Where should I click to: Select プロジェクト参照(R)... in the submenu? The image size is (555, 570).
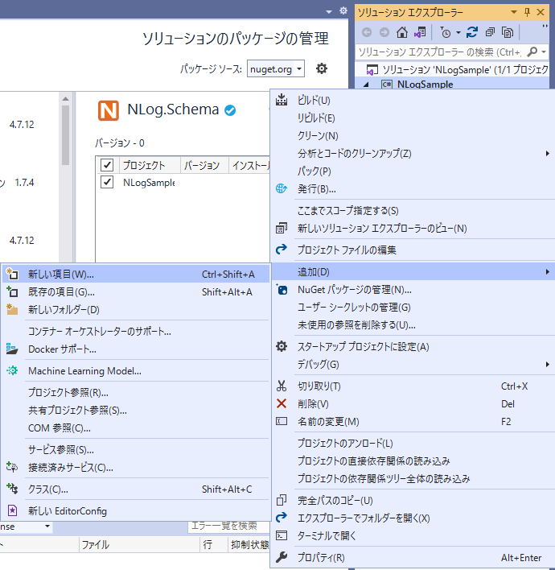(136, 392)
